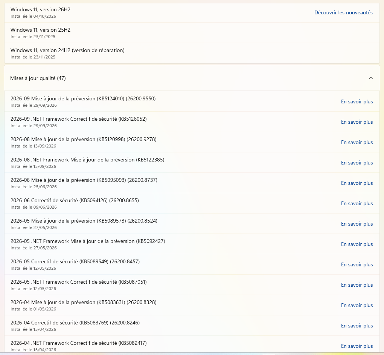Open En savoir plus for KB5124010
Viewport: 384px width, 355px height.
tap(357, 101)
